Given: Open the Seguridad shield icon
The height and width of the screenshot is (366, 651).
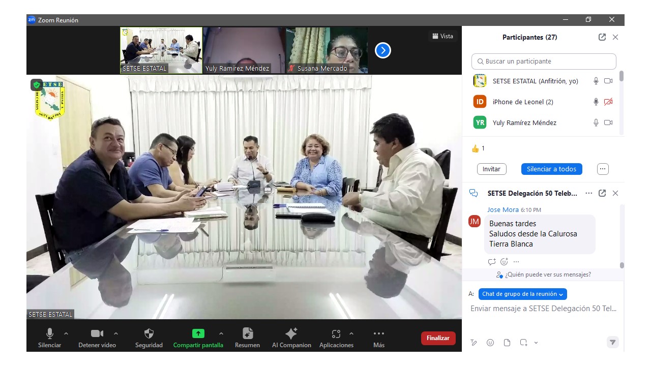Looking at the screenshot, I should (x=149, y=334).
